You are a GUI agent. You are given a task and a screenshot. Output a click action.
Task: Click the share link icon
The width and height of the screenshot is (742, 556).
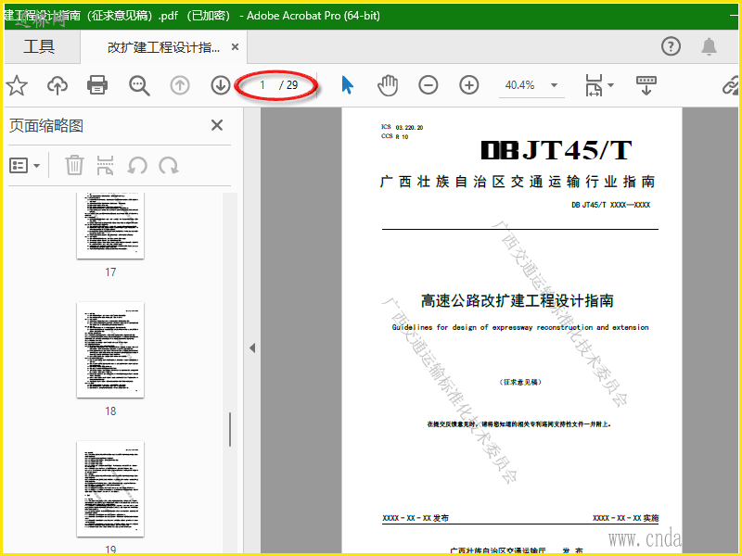(731, 85)
